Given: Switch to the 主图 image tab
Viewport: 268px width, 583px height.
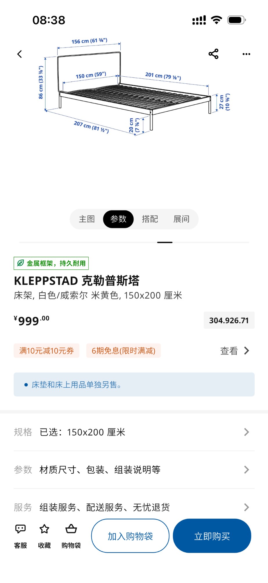Looking at the screenshot, I should [87, 219].
